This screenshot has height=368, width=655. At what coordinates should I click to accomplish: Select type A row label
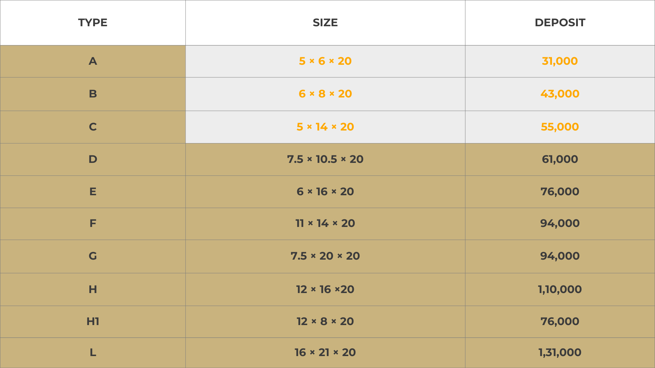(x=93, y=61)
